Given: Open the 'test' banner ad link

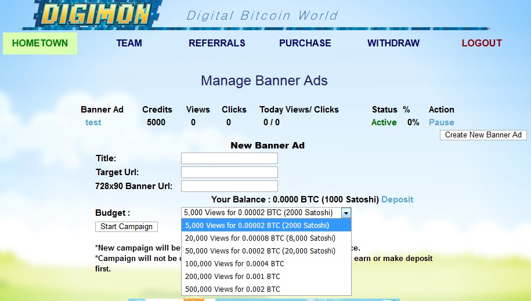Looking at the screenshot, I should coord(93,122).
